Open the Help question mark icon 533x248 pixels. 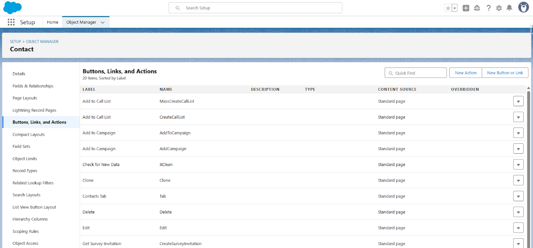click(488, 8)
